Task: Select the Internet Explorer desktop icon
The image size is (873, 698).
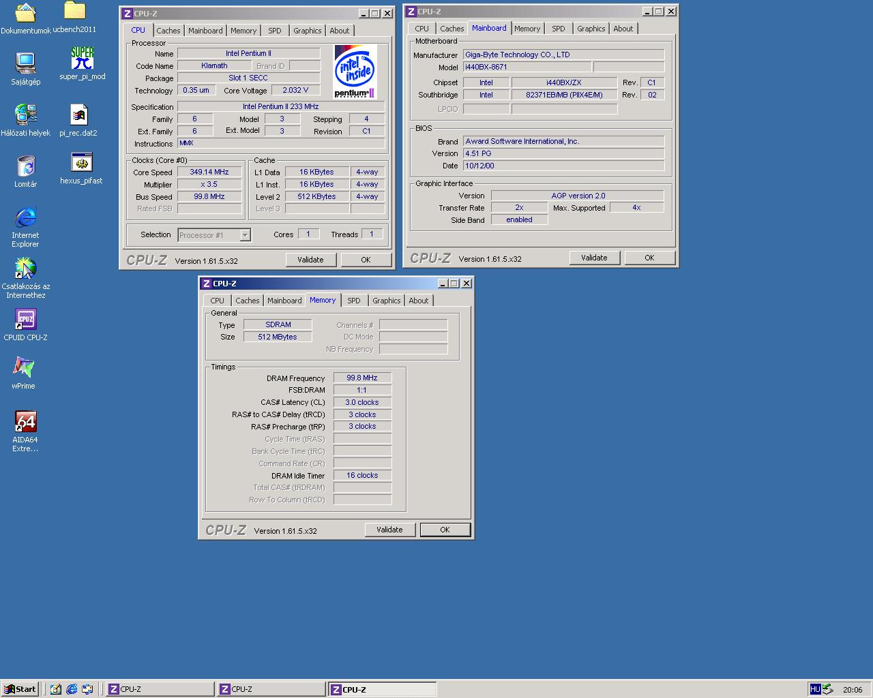Action: tap(25, 217)
